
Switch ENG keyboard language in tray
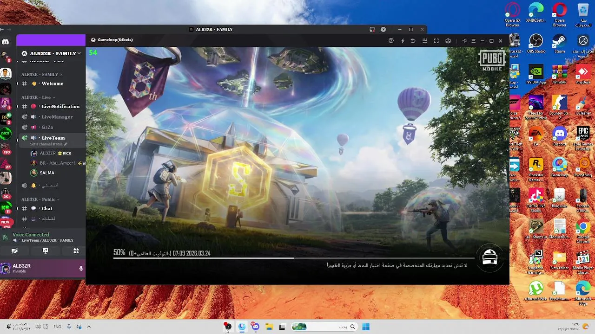[57, 327]
